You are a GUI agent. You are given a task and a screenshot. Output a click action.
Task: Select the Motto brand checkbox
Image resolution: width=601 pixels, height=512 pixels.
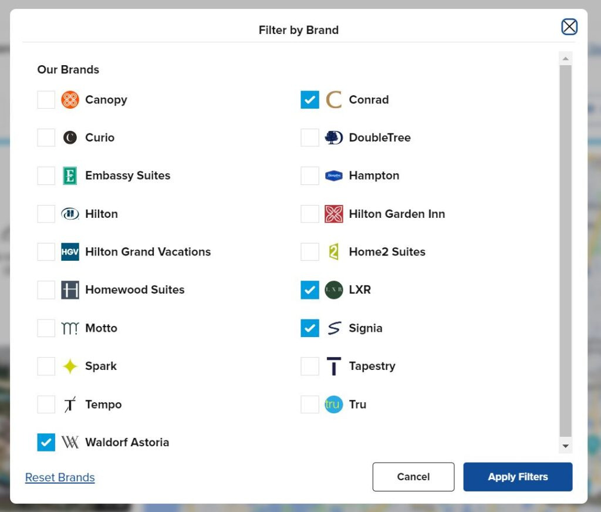click(x=46, y=328)
